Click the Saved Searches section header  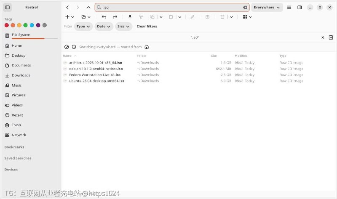click(18, 158)
